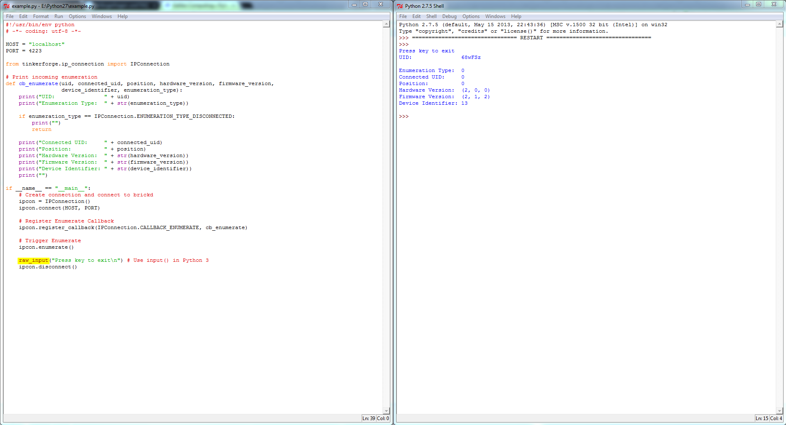Click the Shell scrollbar up arrow
The height and width of the screenshot is (425, 786).
779,24
